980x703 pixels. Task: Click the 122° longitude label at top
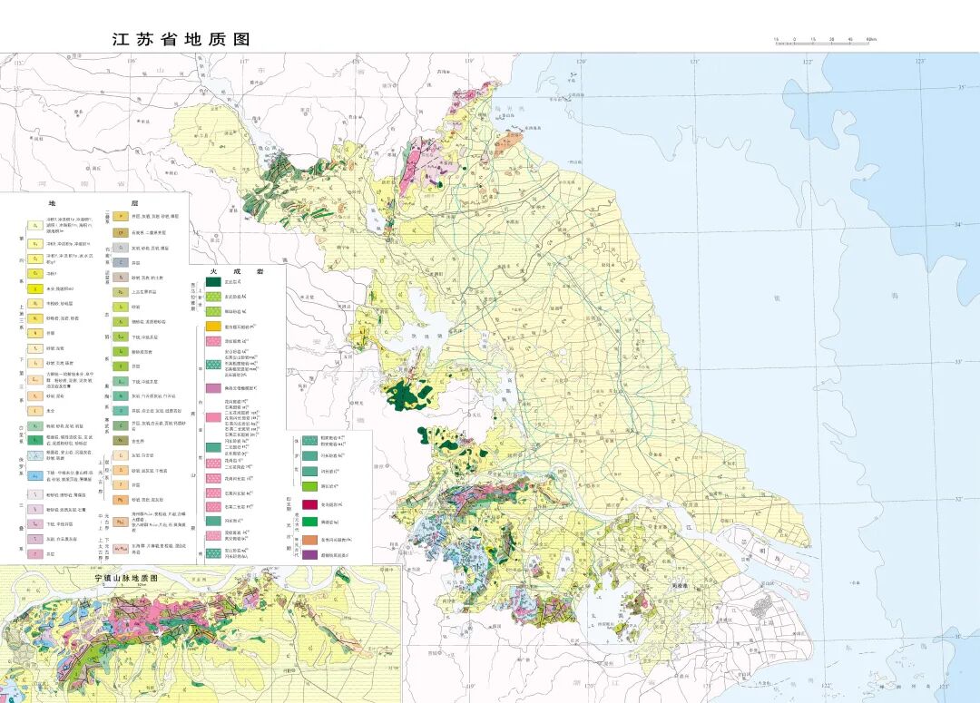coord(807,62)
